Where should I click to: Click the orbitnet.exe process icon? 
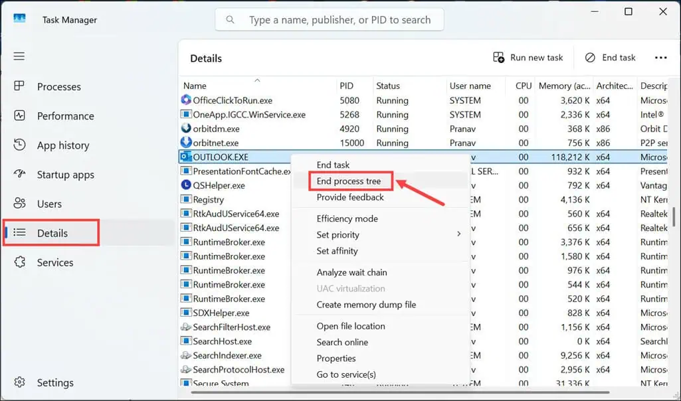pyautogui.click(x=186, y=142)
